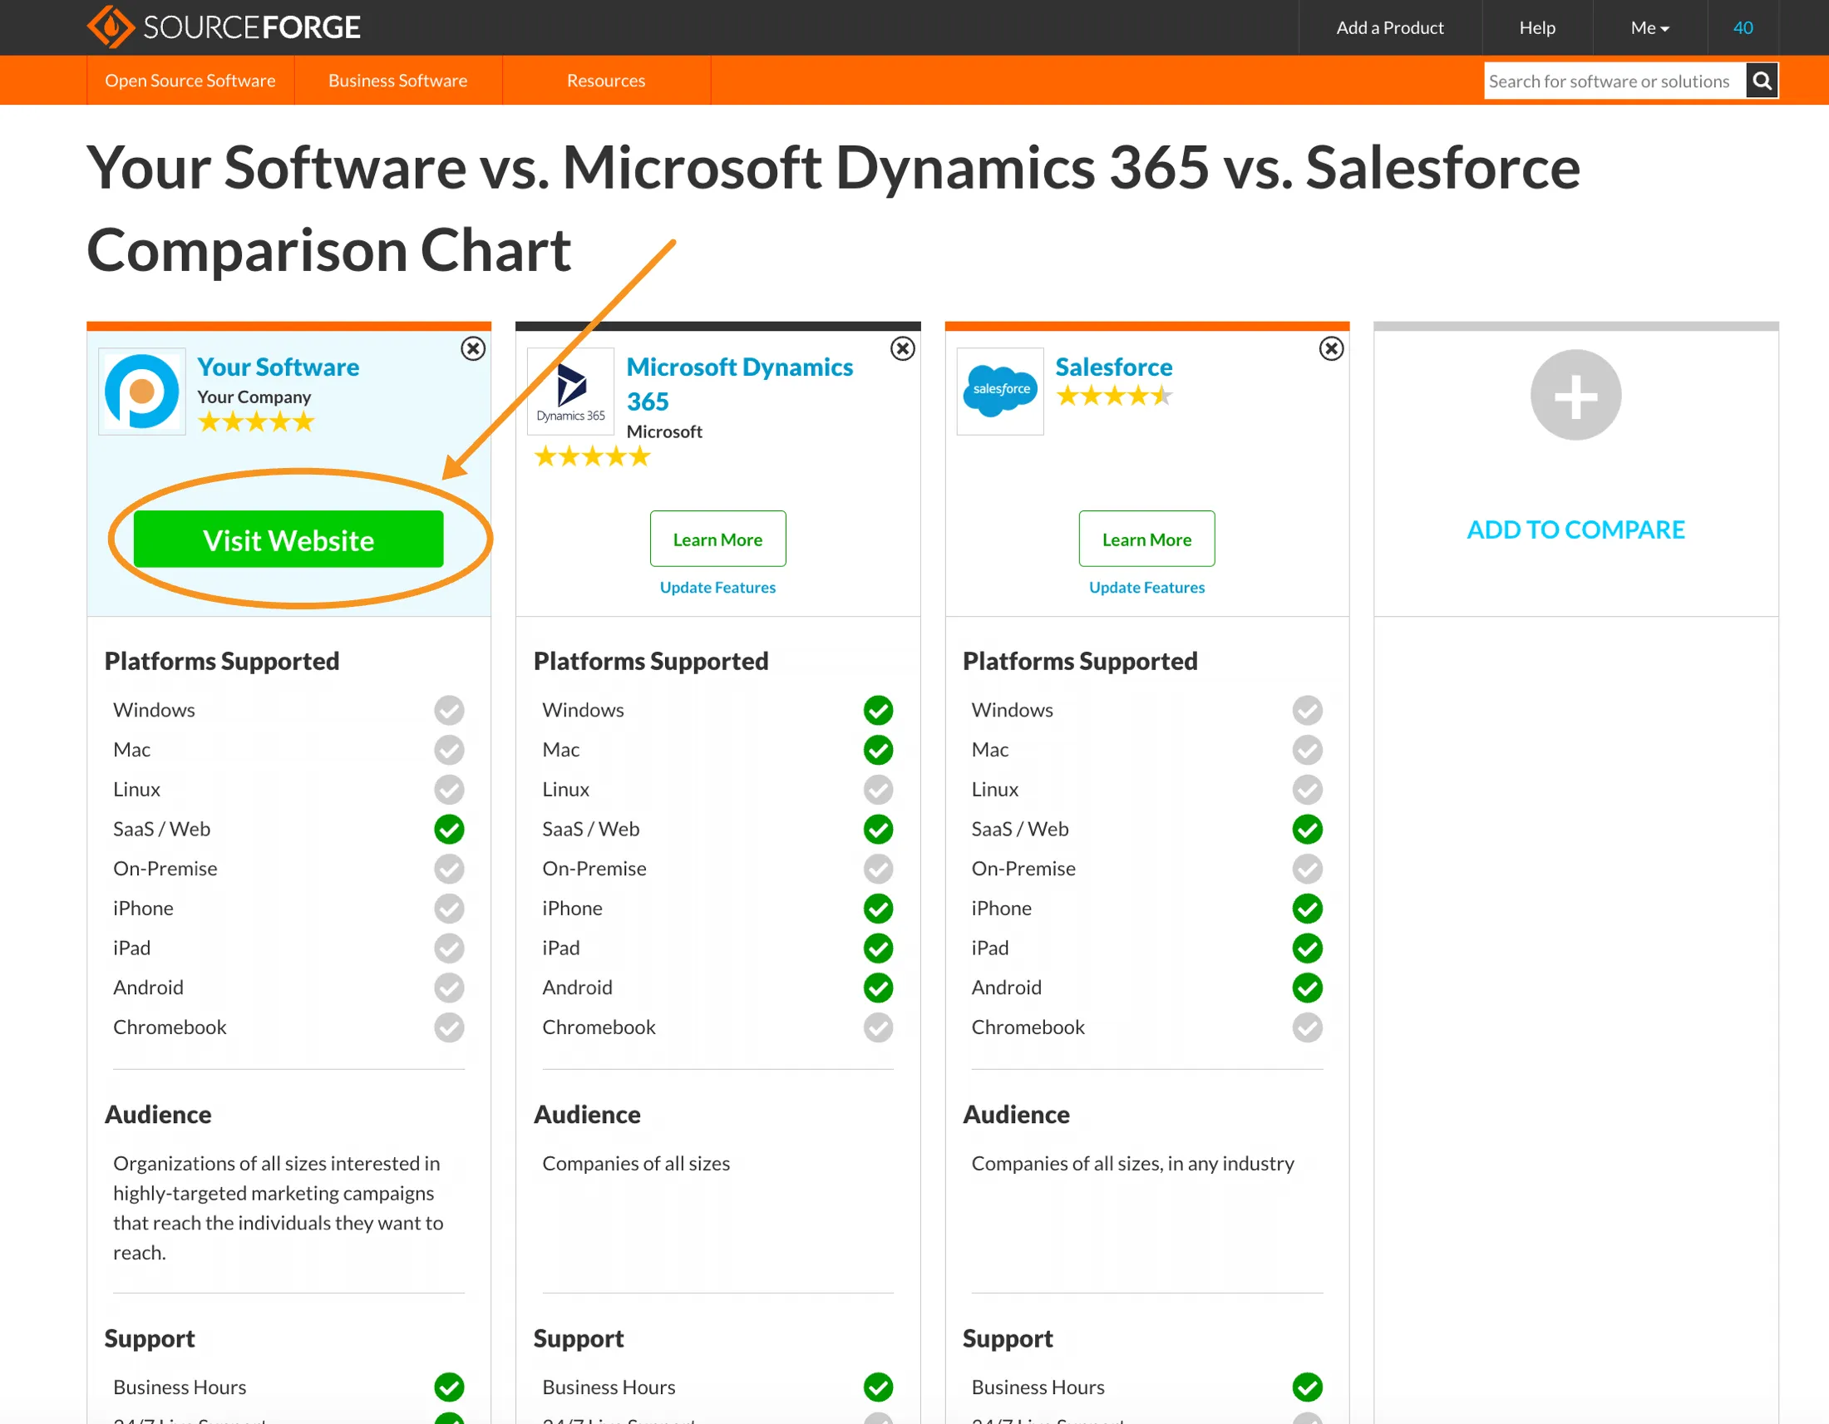The width and height of the screenshot is (1829, 1424).
Task: Open Resources menu
Action: pyautogui.click(x=606, y=81)
